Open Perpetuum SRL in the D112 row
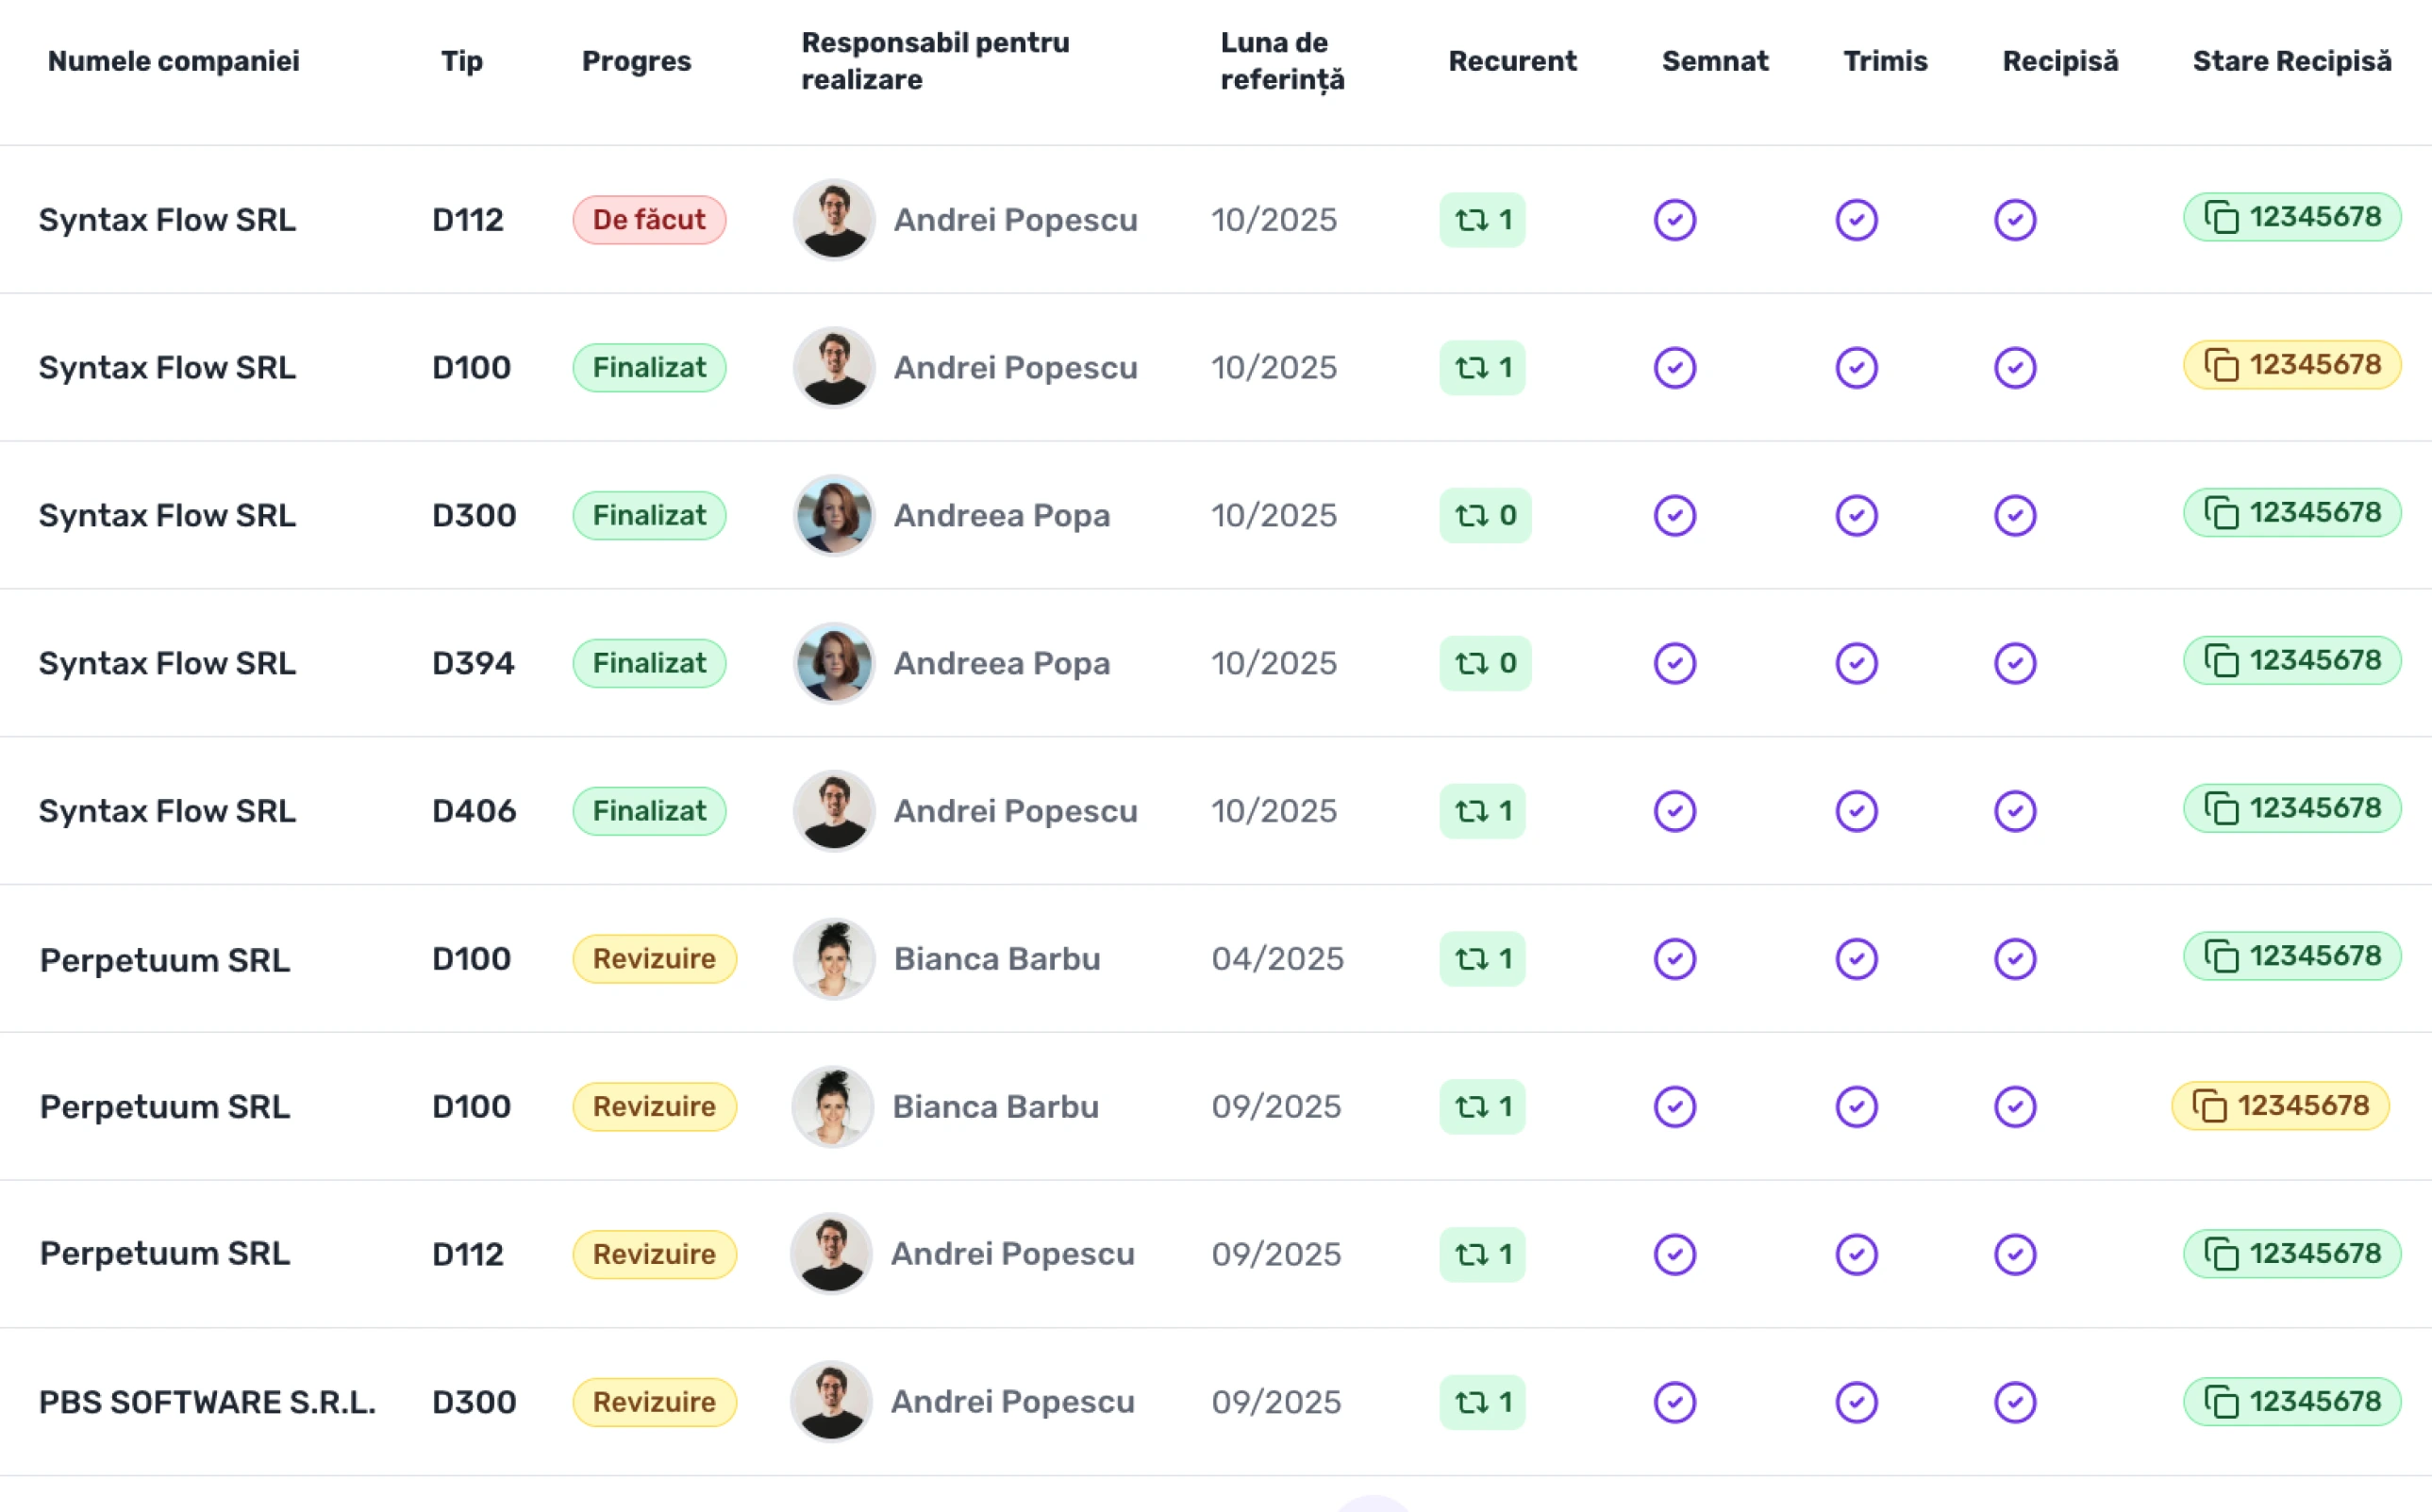 (165, 1253)
